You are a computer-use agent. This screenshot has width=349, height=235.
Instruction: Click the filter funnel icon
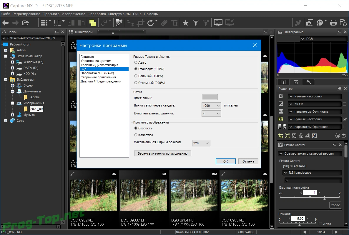click(195, 23)
